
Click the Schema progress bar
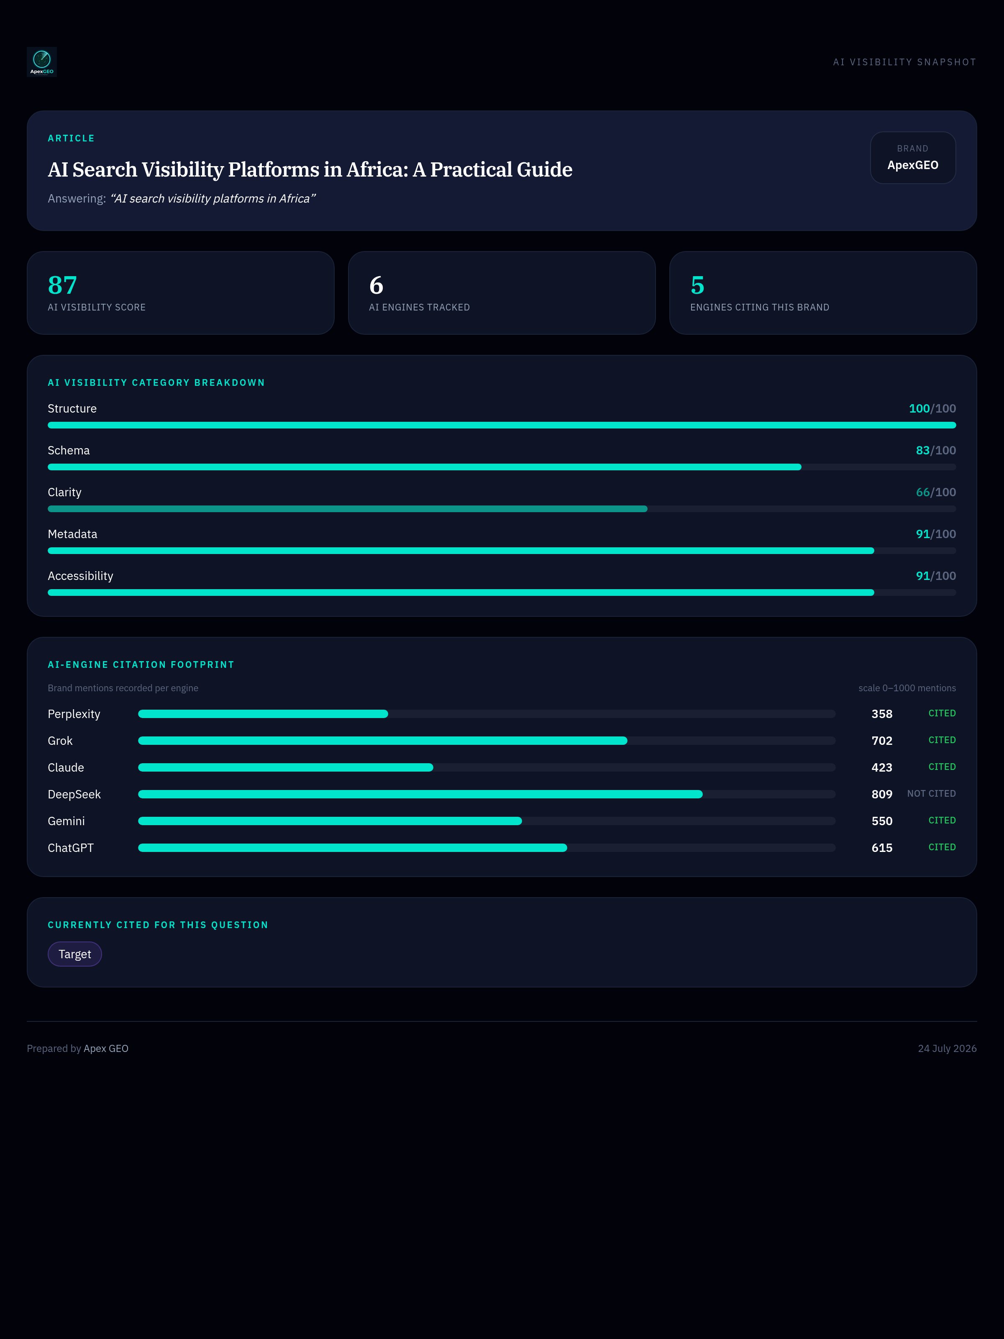(x=502, y=467)
